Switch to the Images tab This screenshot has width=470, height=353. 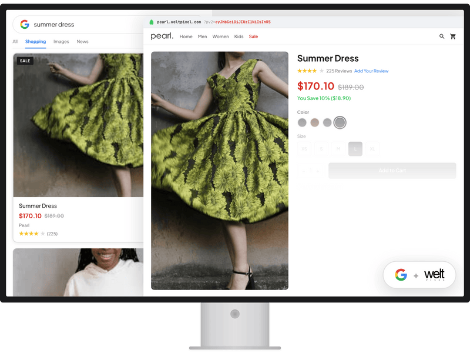pos(61,42)
